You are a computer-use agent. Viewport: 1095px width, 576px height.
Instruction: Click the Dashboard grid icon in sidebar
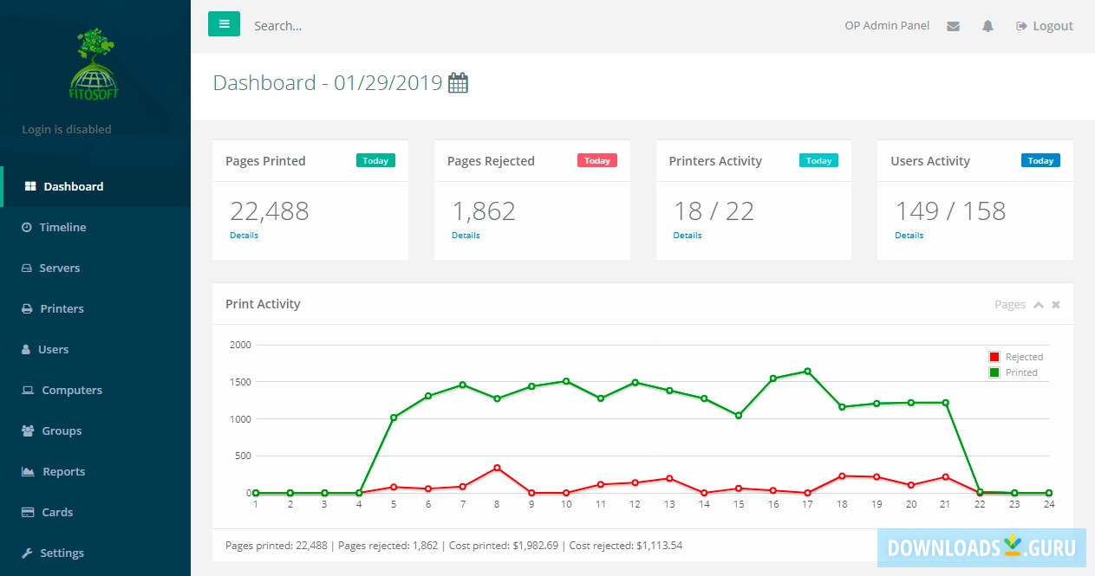[30, 186]
